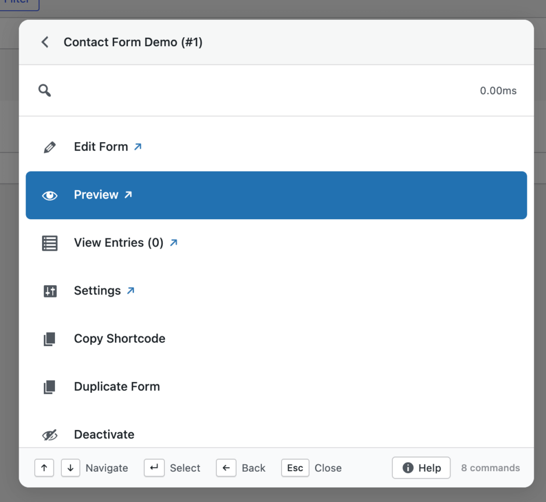
Task: Click the external arrow next to Edit Form
Action: (x=138, y=146)
